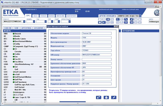Click the Обозначение модели field showing Touran 2,0
This screenshot has height=106, width=163.
(x=97, y=33)
